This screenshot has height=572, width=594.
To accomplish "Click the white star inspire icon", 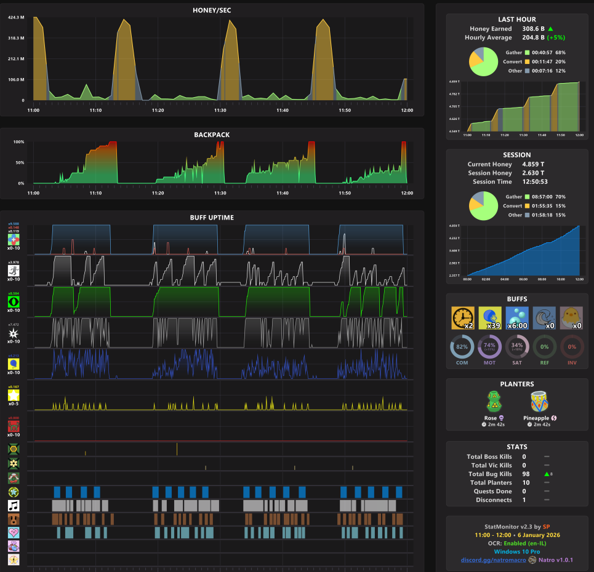I will (x=14, y=395).
